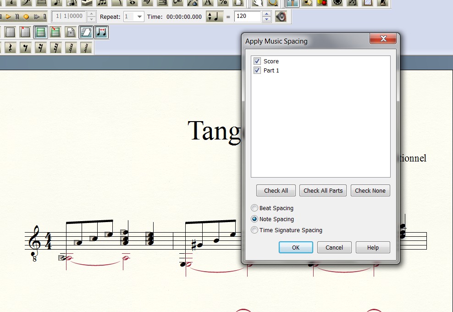Uncheck the Score checkbox
453x312 pixels.
(257, 61)
